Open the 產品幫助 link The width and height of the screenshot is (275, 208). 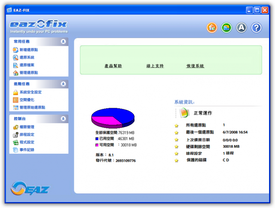click(x=113, y=66)
